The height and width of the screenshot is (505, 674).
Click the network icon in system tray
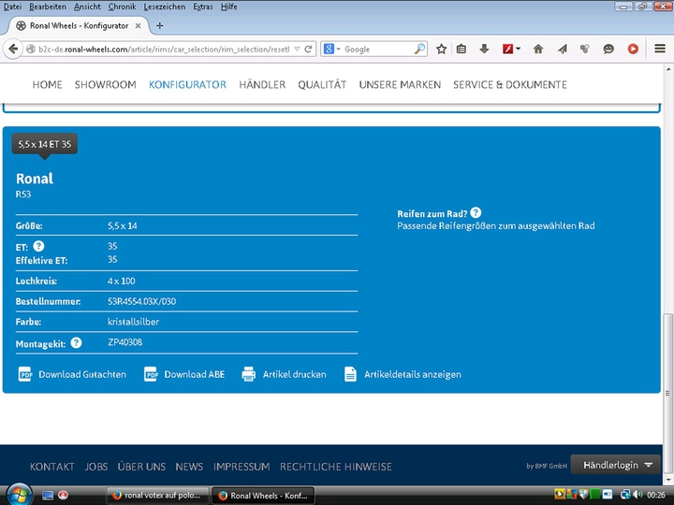tap(625, 495)
